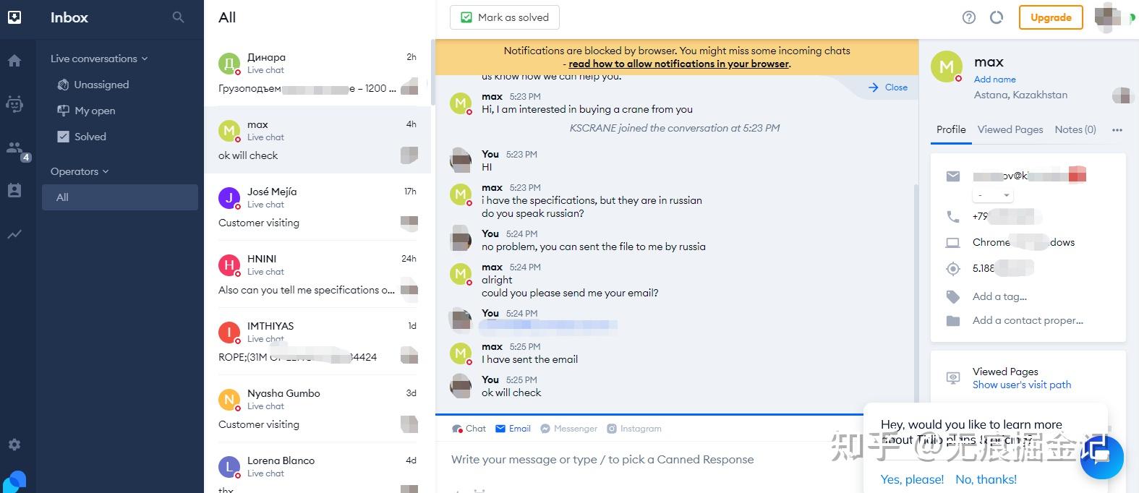The height and width of the screenshot is (493, 1139).
Task: Open the chatbots icon in sidebar
Action: [14, 104]
